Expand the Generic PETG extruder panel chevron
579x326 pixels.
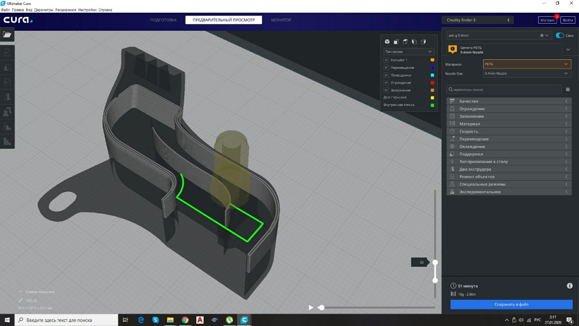pos(568,49)
